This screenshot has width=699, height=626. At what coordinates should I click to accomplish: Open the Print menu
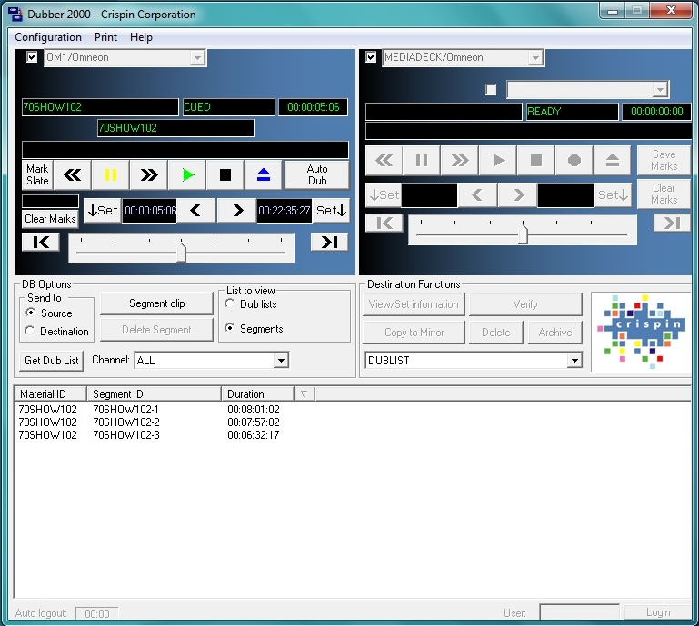click(105, 37)
